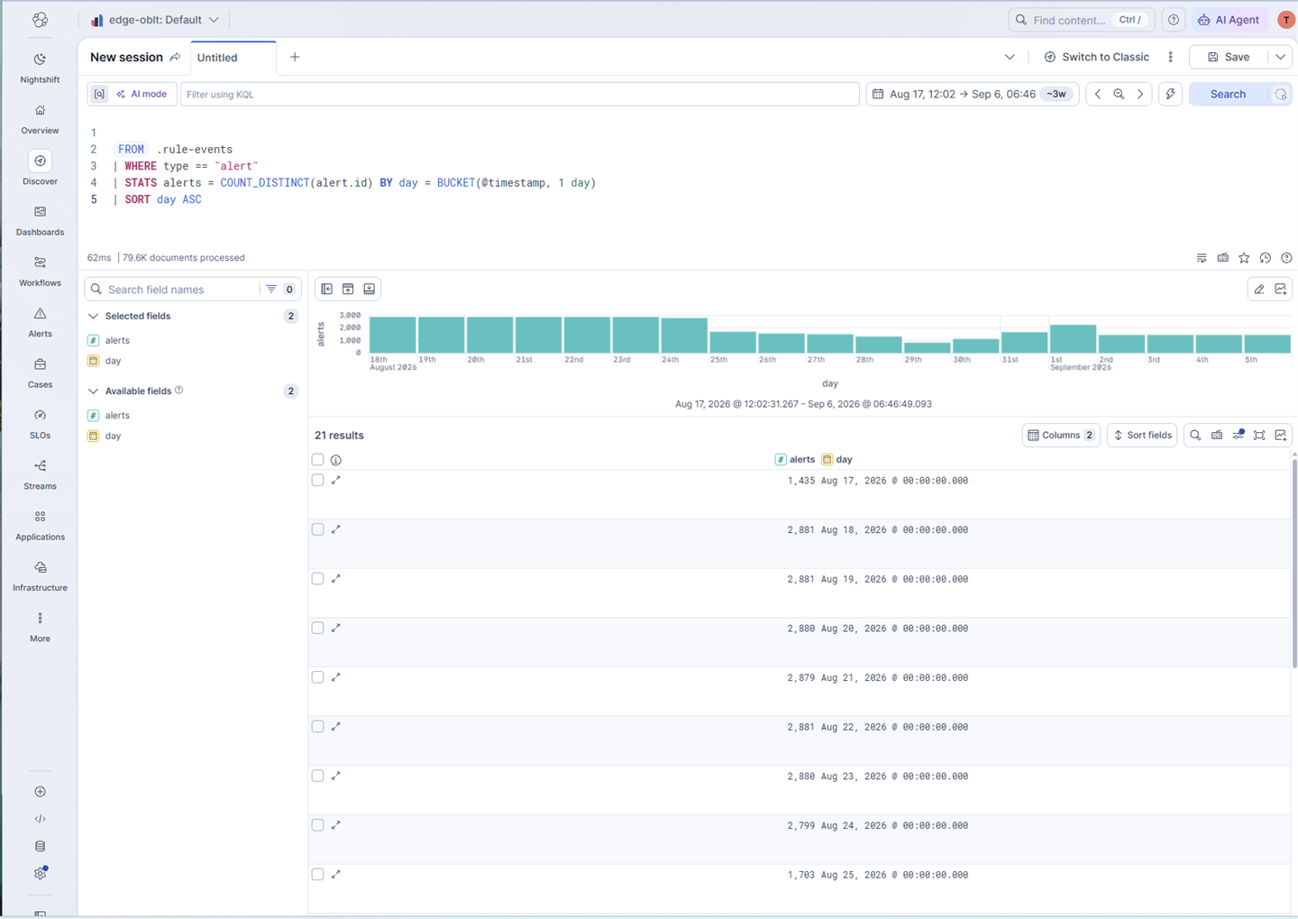Tick the checkbox for Aug 18 row
Image resolution: width=1298 pixels, height=919 pixels.
coord(317,529)
